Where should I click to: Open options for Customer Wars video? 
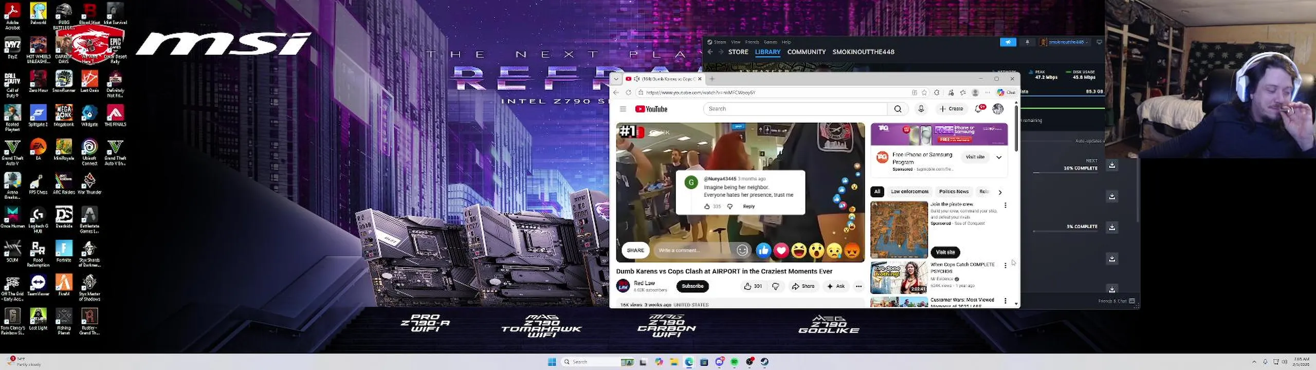tap(1006, 301)
